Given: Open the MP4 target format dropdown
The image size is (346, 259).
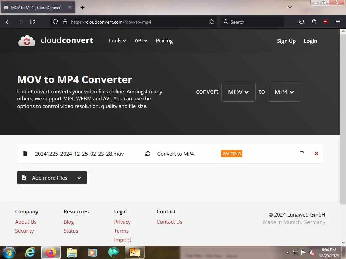Looking at the screenshot, I should 285,92.
